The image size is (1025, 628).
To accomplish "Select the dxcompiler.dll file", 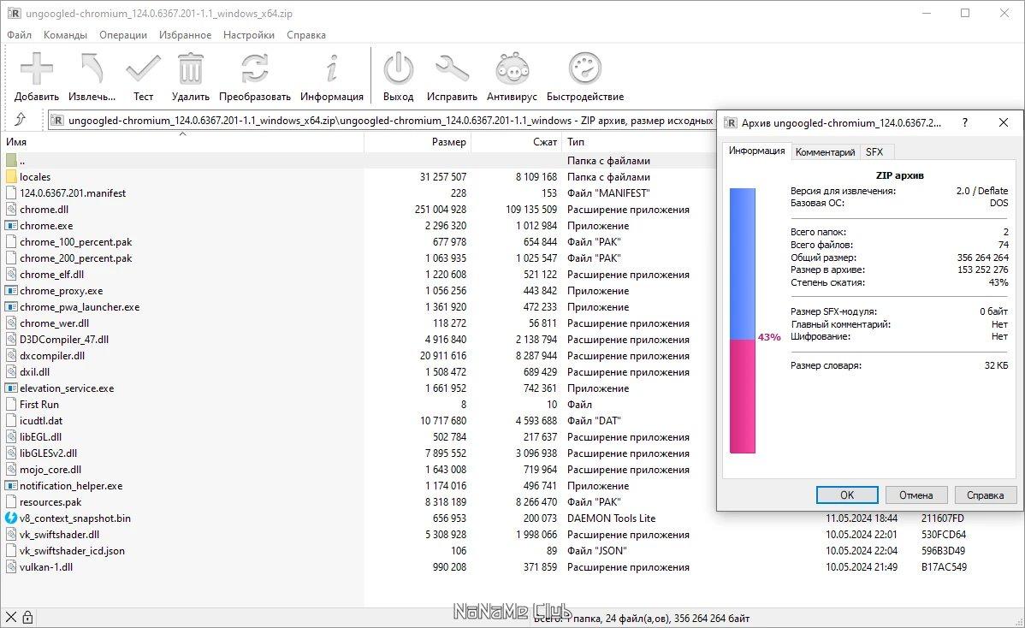I will point(52,356).
